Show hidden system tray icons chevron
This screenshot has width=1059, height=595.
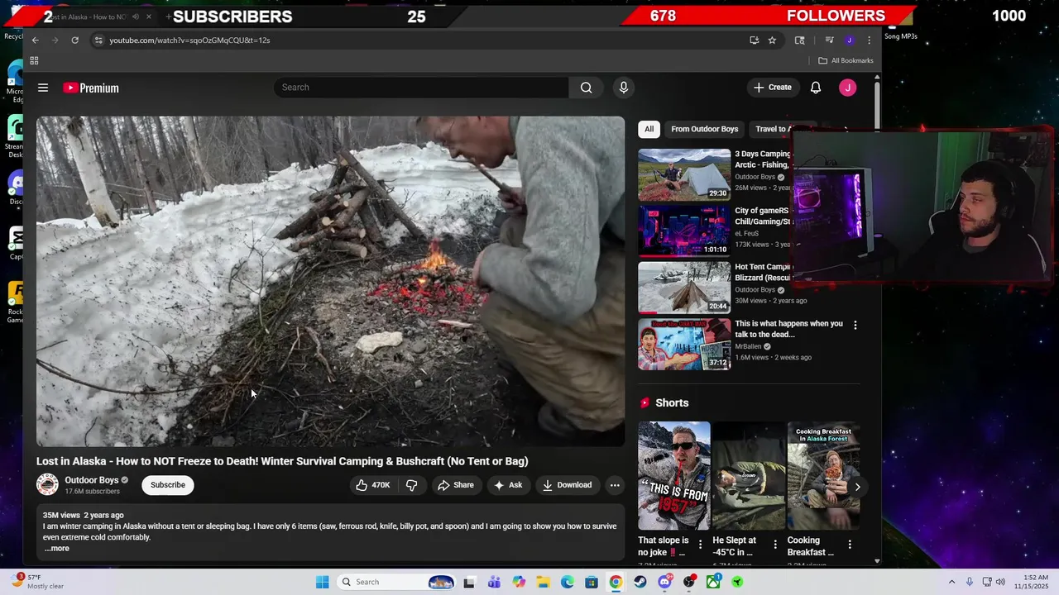coord(951,582)
